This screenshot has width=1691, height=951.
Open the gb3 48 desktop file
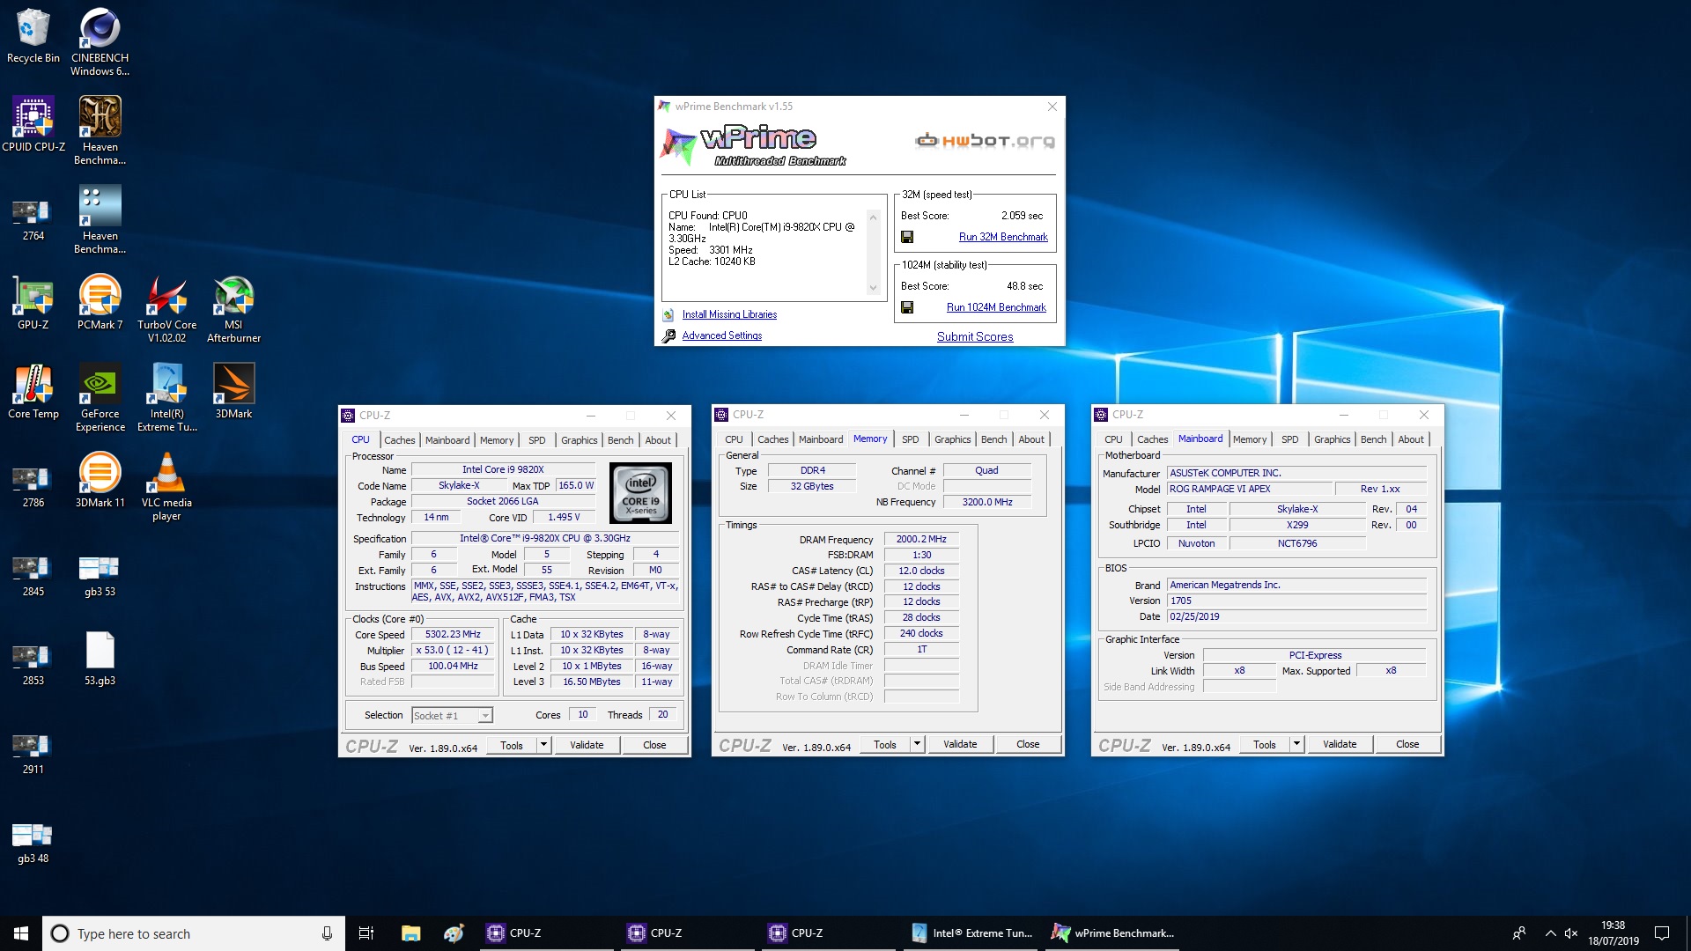[33, 842]
